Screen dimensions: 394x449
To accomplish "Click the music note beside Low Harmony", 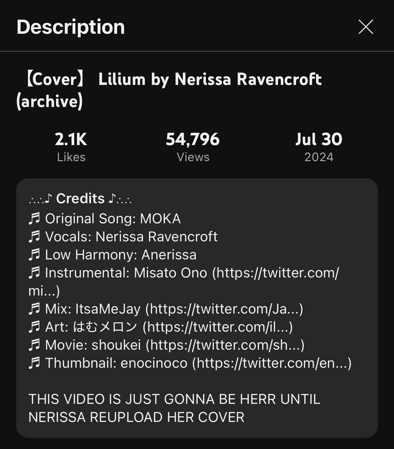I will pyautogui.click(x=34, y=255).
